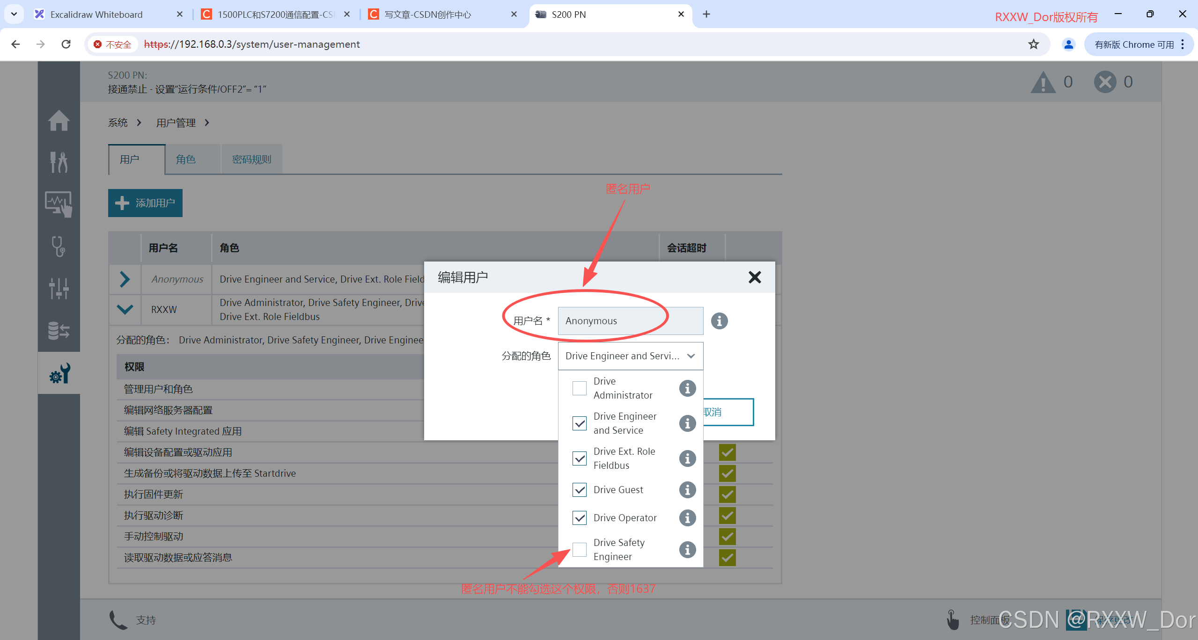
Task: Open the 密码规则 tab
Action: coord(252,160)
